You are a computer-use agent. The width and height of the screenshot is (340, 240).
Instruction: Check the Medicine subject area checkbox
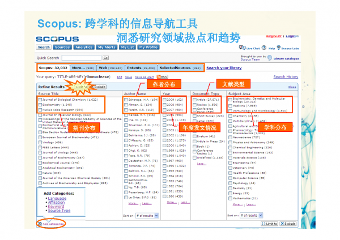coord(230,106)
